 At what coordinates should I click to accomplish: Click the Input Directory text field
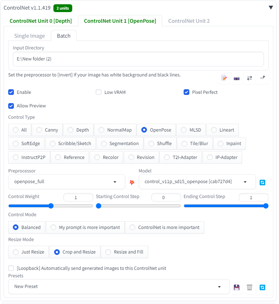(x=138, y=59)
